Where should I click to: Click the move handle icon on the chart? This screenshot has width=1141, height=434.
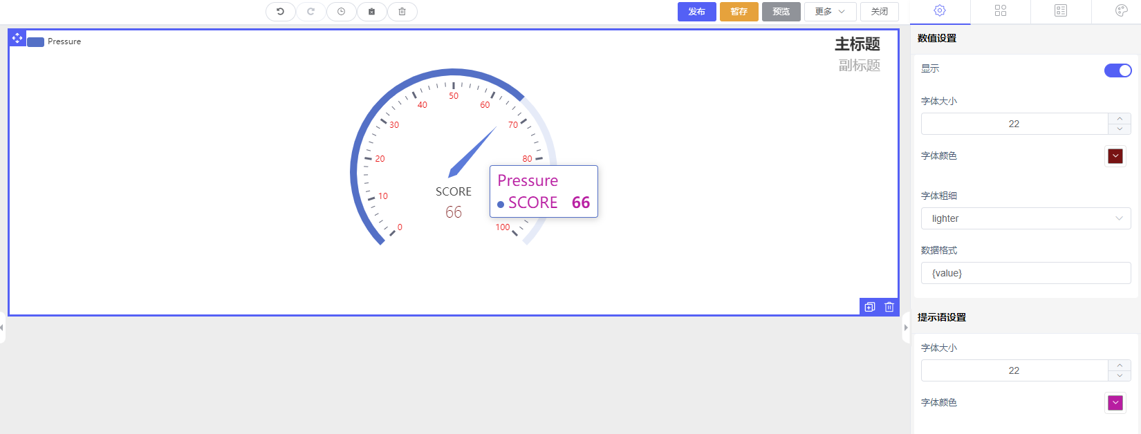[x=17, y=38]
